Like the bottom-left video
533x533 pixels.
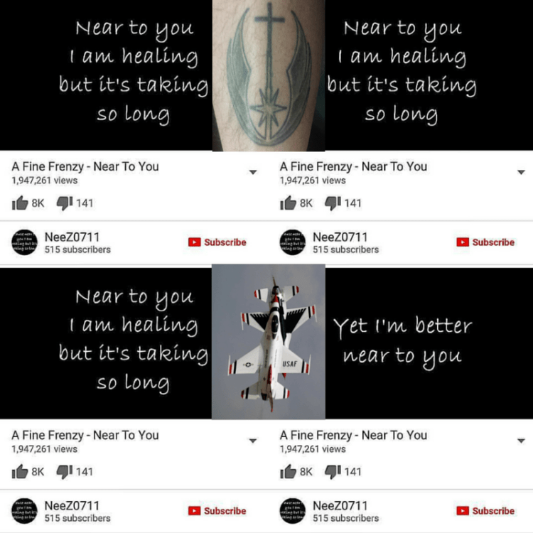20,471
